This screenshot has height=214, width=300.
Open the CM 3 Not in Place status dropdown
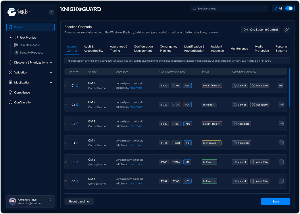212,124
